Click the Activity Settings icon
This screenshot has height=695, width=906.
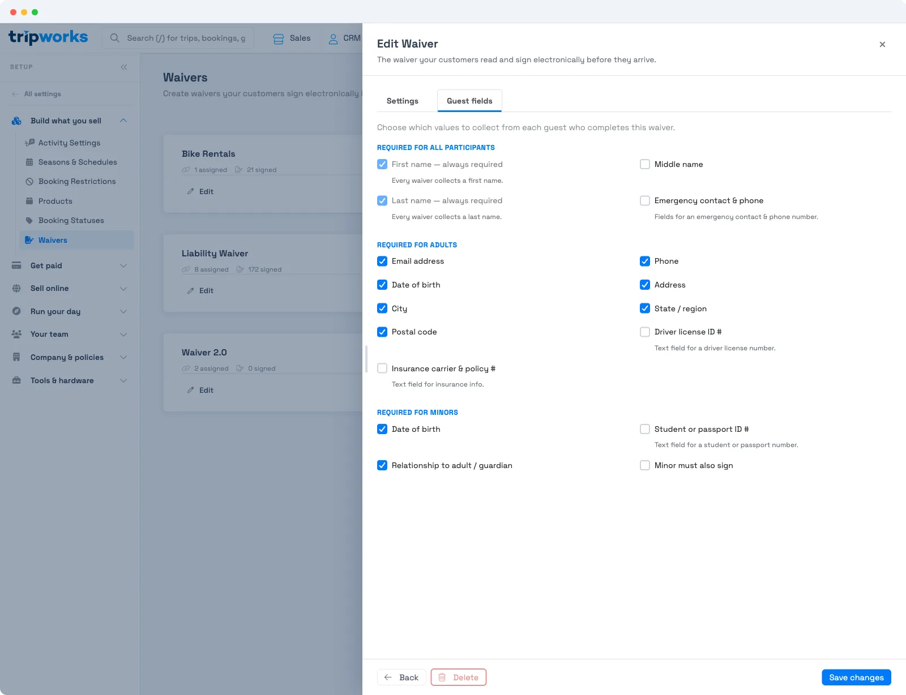(29, 143)
